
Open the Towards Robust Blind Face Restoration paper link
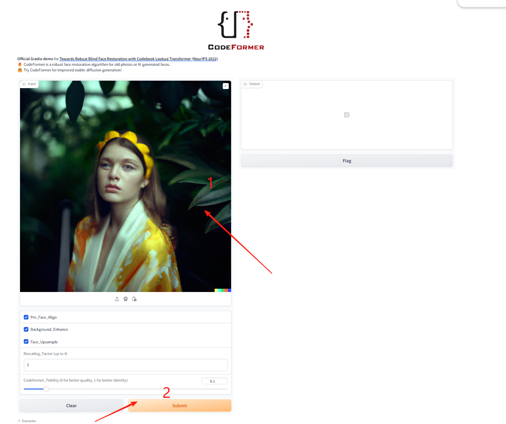coord(138,59)
